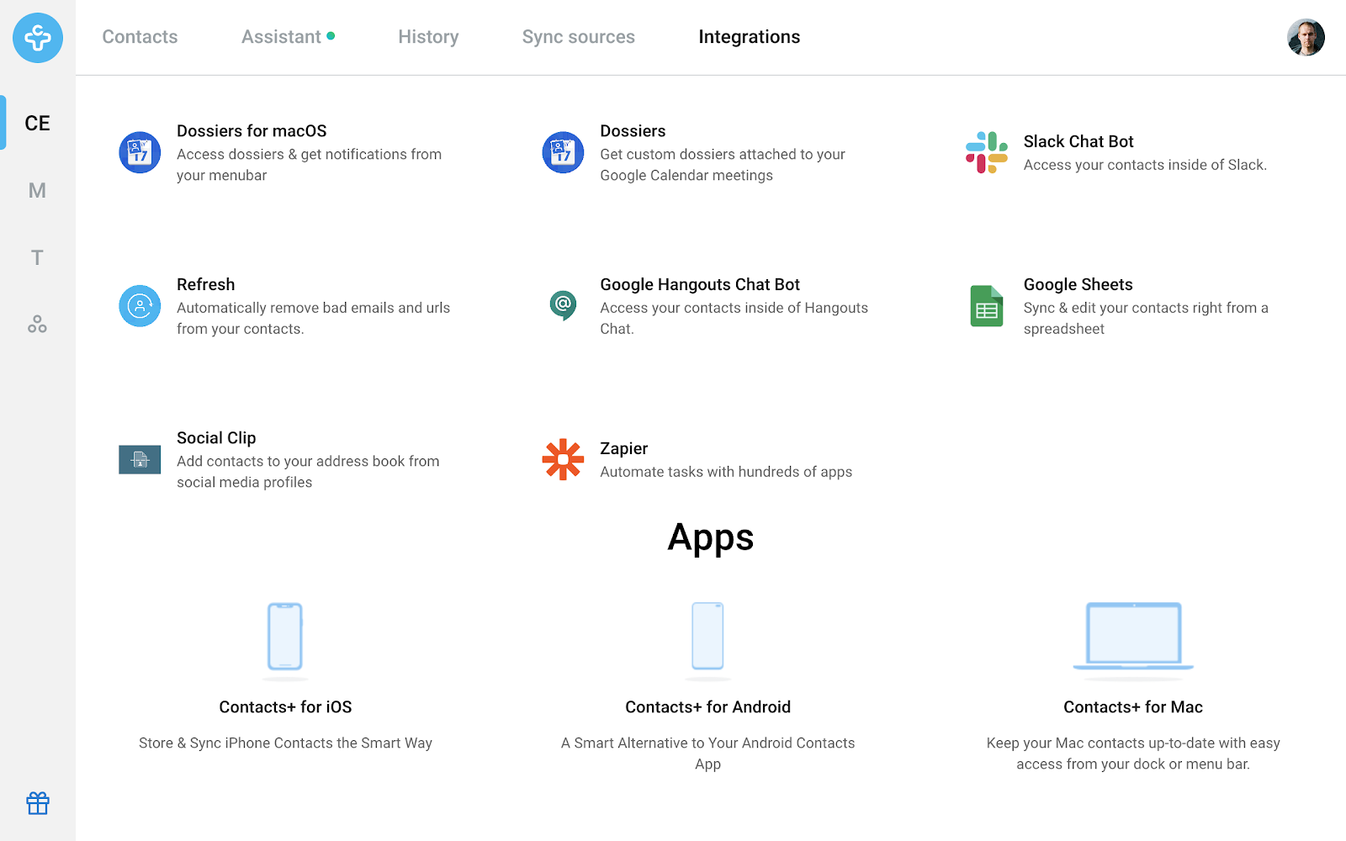Open Dossiers for macOS title link
The width and height of the screenshot is (1346, 841).
tap(252, 131)
